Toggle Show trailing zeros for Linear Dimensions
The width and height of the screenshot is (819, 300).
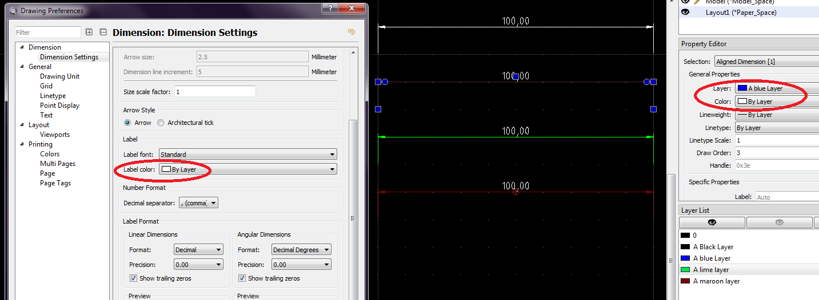tap(133, 278)
